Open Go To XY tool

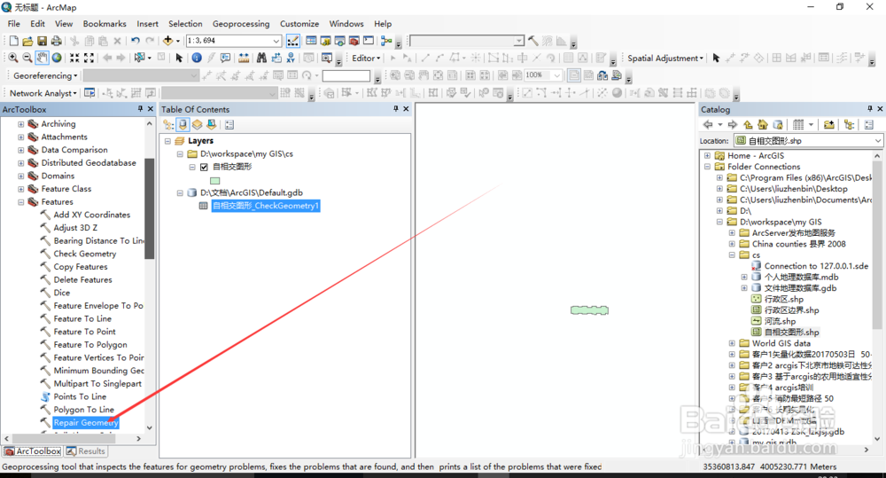tap(291, 58)
